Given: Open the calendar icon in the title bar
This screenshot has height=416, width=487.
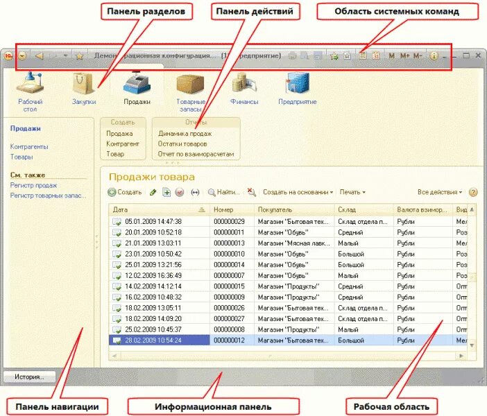Looking at the screenshot, I should pyautogui.click(x=376, y=56).
